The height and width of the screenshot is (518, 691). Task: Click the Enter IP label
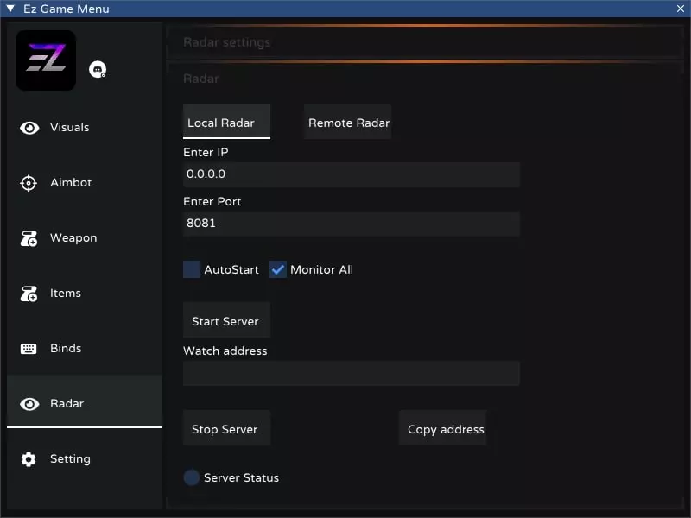[206, 153]
